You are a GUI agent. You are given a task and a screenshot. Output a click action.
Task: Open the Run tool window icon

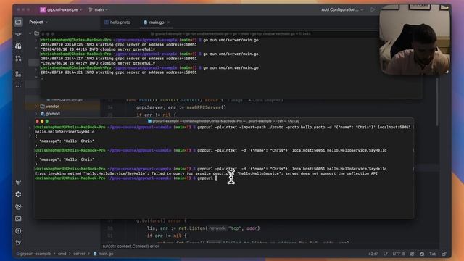click(18, 207)
